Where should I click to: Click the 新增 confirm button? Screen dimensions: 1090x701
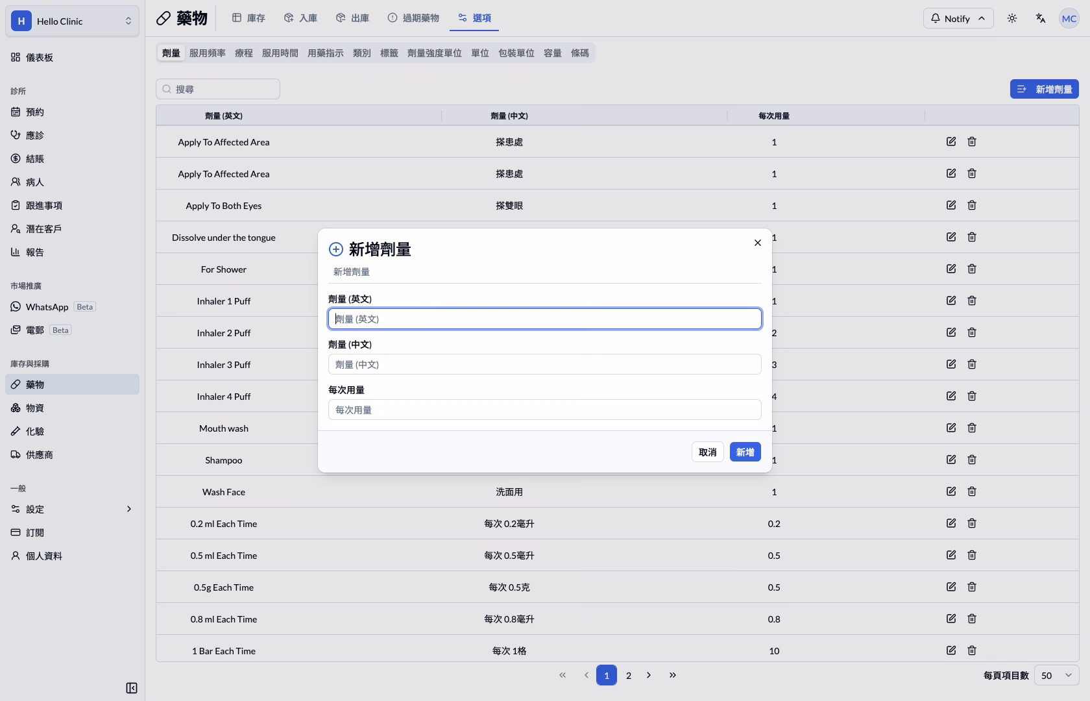pos(745,452)
